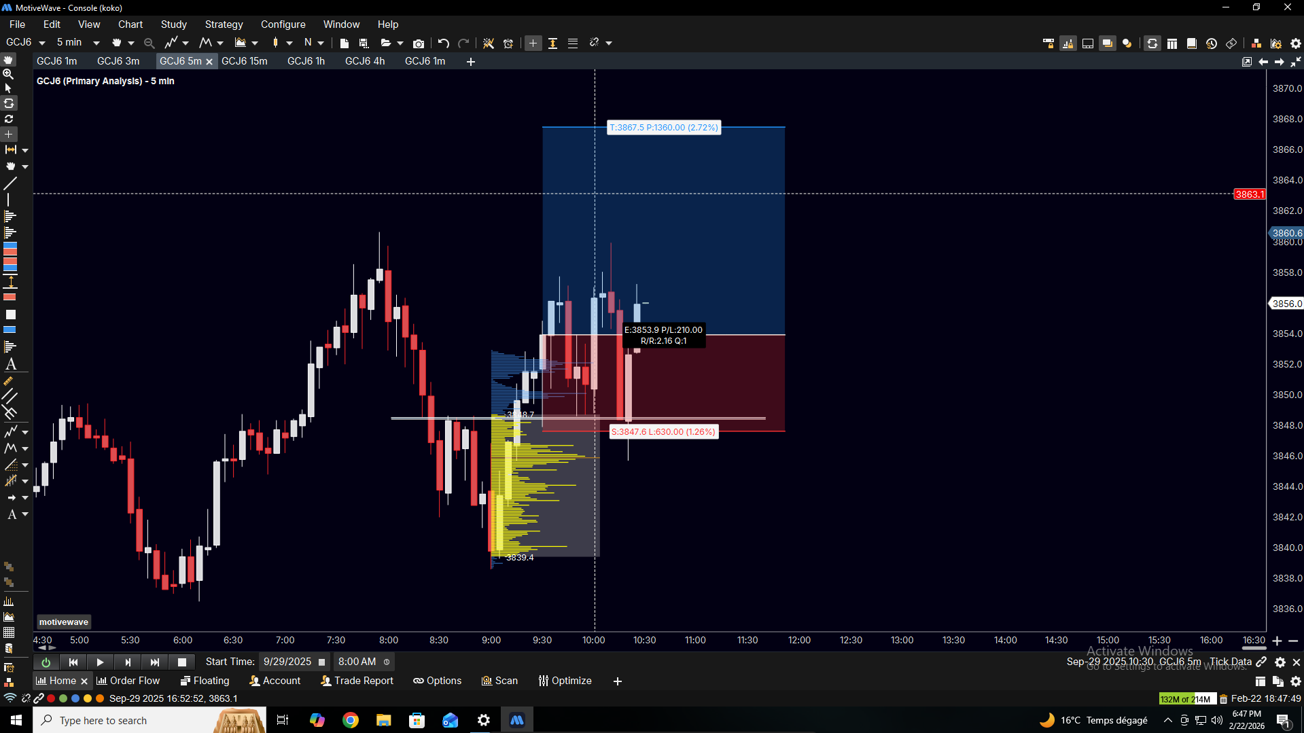Image resolution: width=1304 pixels, height=733 pixels.
Task: Open the Trade Report page
Action: click(x=357, y=681)
